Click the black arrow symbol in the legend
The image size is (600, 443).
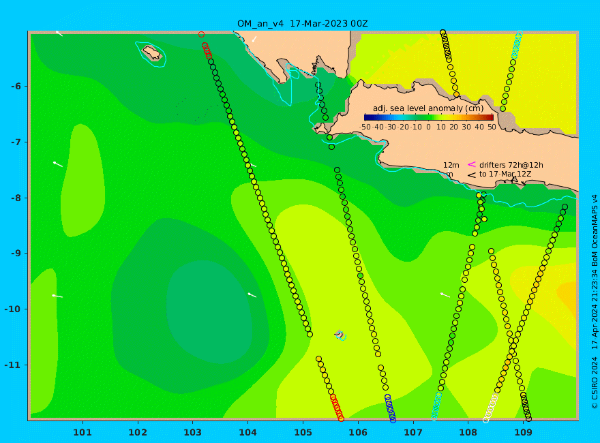click(472, 175)
